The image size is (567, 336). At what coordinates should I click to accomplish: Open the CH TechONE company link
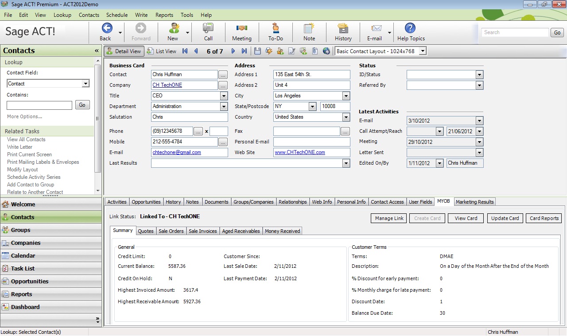[x=167, y=85]
